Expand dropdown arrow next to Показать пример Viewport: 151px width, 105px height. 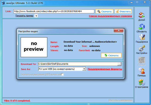click(36, 16)
